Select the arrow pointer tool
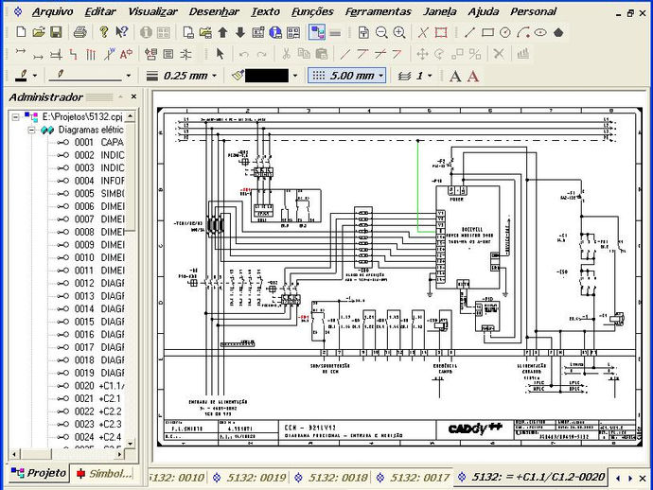Screen dimensions: 653x490 (x=220, y=54)
